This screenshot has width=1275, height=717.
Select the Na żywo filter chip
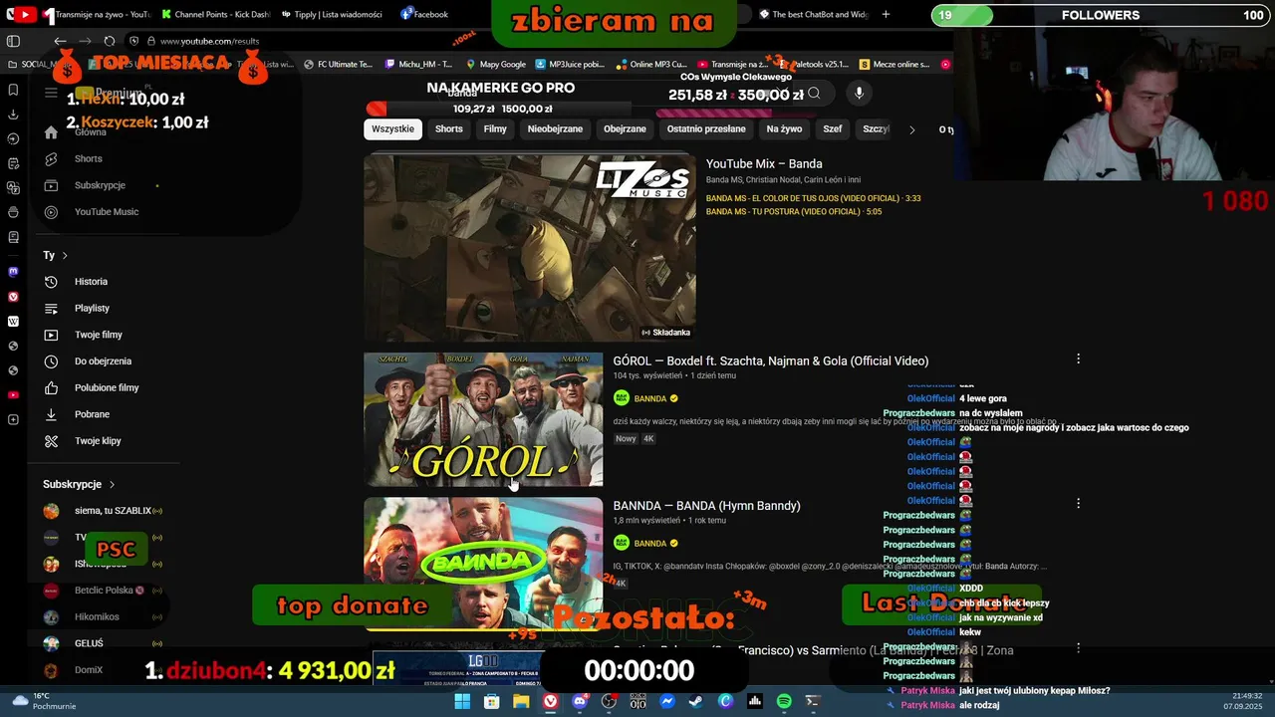pos(784,128)
